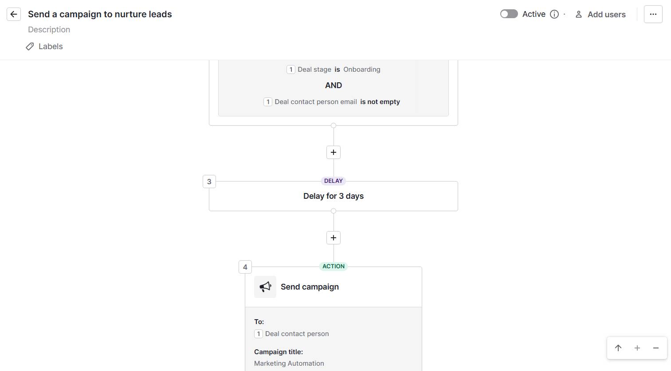Screen dimensions: 671x371
Task: Add a step after Delay for 3 days
Action: tap(333, 237)
